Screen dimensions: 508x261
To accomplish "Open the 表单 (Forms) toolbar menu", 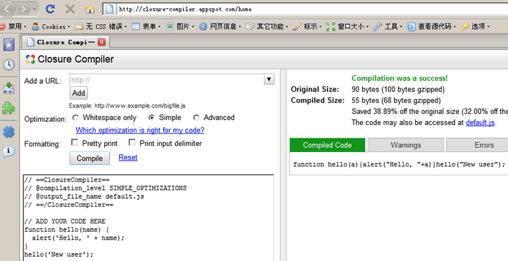I will coord(146,27).
